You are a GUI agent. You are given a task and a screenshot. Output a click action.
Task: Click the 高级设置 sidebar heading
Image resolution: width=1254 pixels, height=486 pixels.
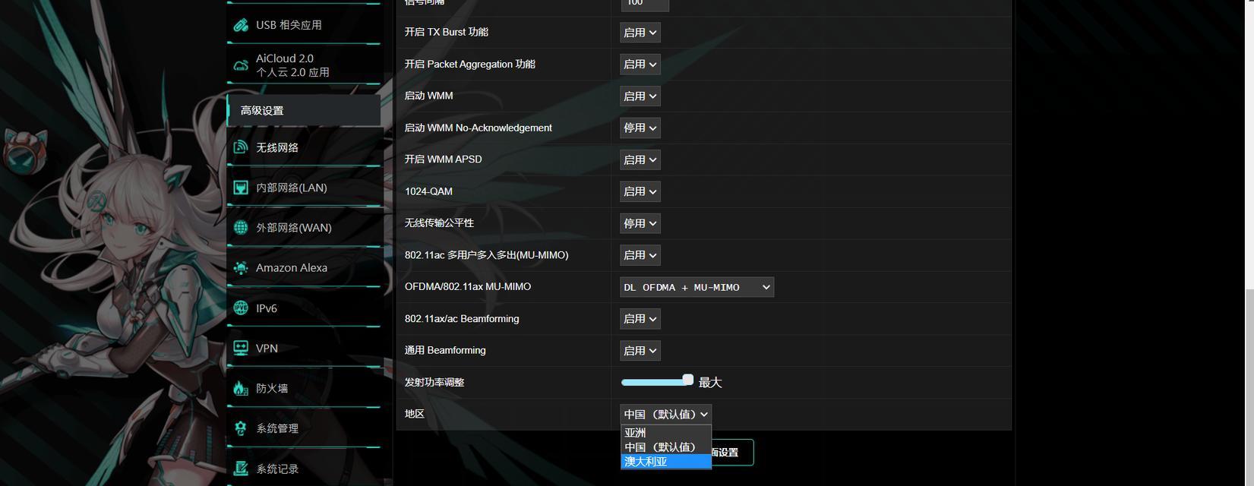coord(304,111)
